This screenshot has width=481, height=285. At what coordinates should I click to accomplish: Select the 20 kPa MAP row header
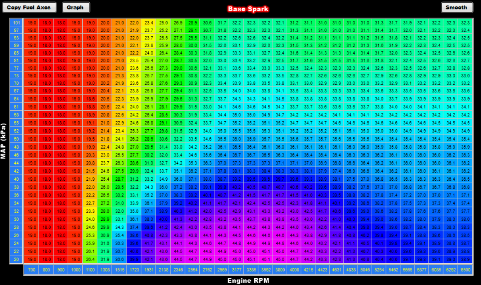click(16, 259)
